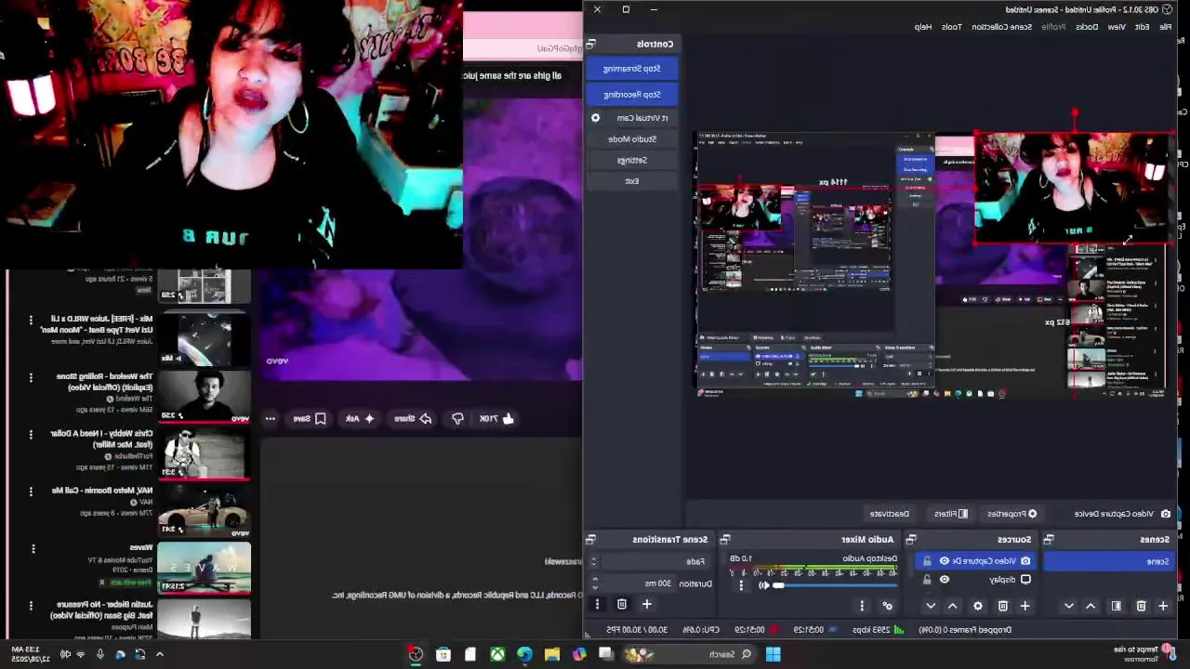
Task: Open Audio Mixer panel menu dots
Action: tap(862, 606)
